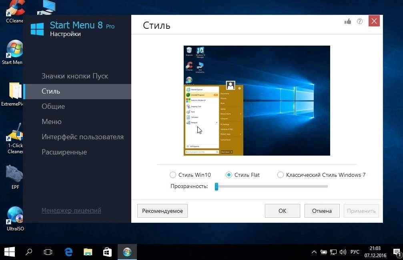Click the middle of the Прозрачность track
The image size is (403, 260).
(x=272, y=186)
